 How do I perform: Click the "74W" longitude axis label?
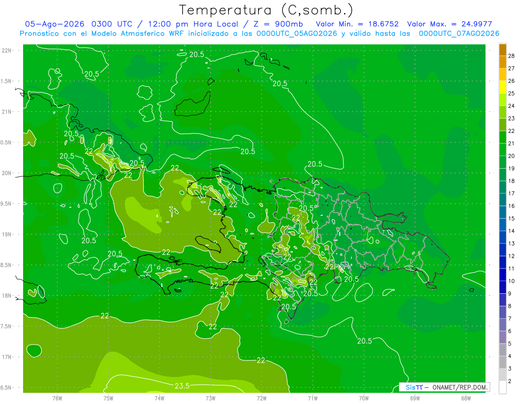click(x=160, y=398)
